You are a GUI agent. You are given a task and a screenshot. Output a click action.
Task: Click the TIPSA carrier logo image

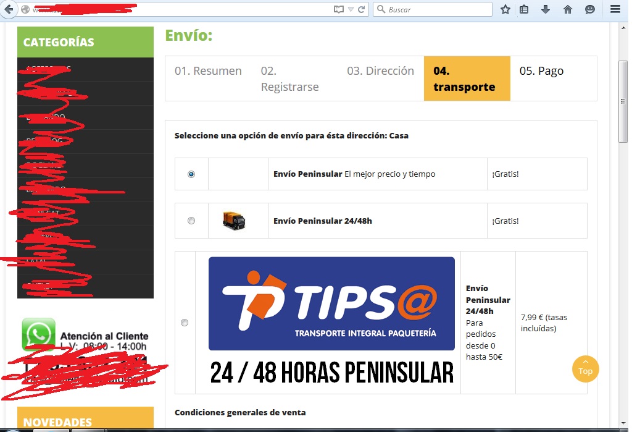331,321
